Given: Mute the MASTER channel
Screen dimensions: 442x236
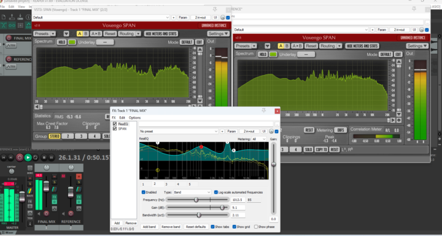Looking at the screenshot, I should (30, 178).
